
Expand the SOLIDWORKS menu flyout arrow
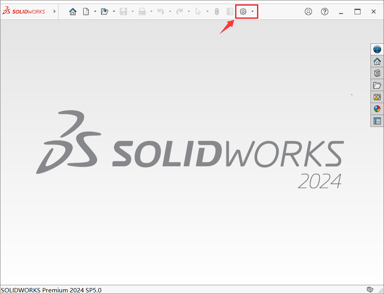[x=55, y=12]
